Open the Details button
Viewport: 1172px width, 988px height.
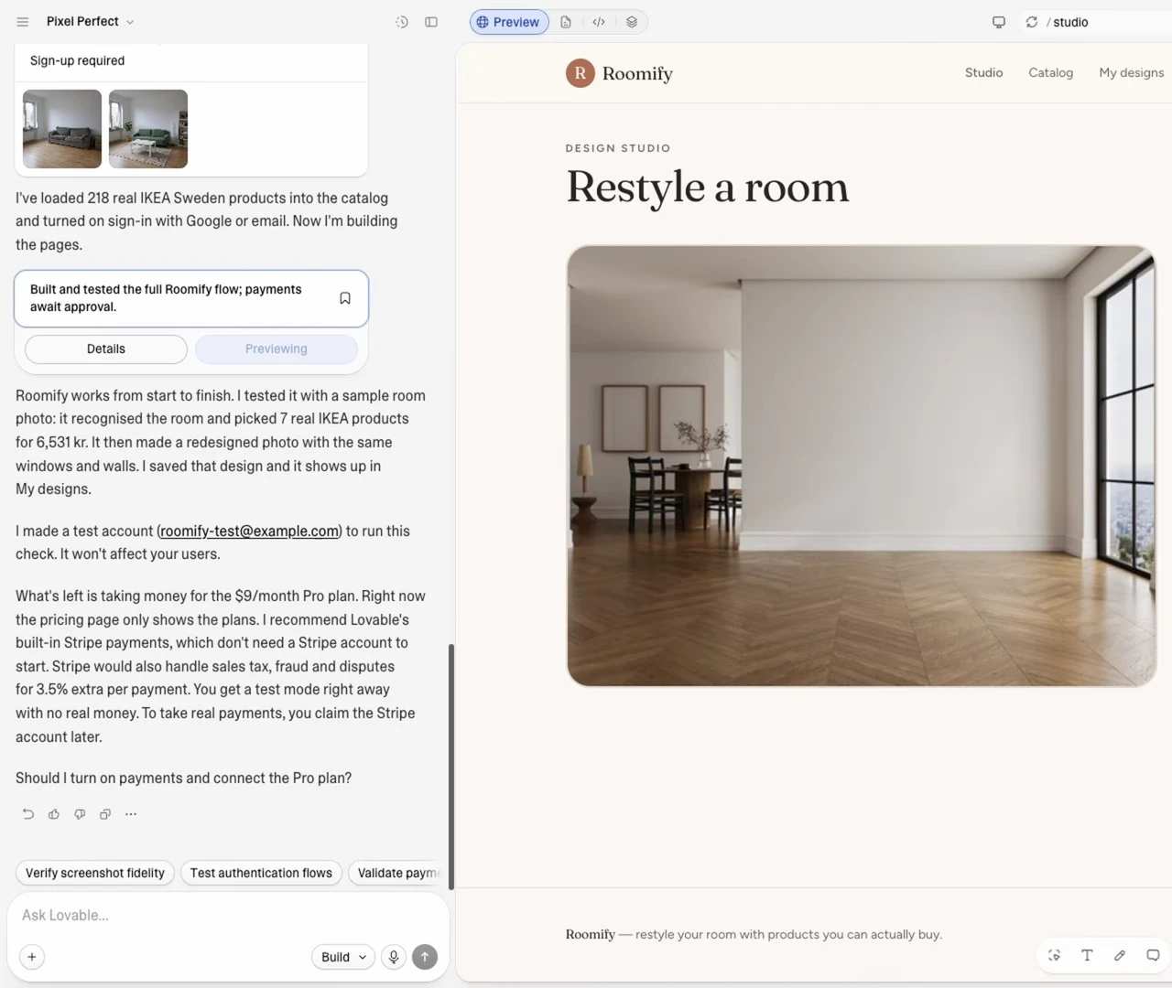[106, 349]
